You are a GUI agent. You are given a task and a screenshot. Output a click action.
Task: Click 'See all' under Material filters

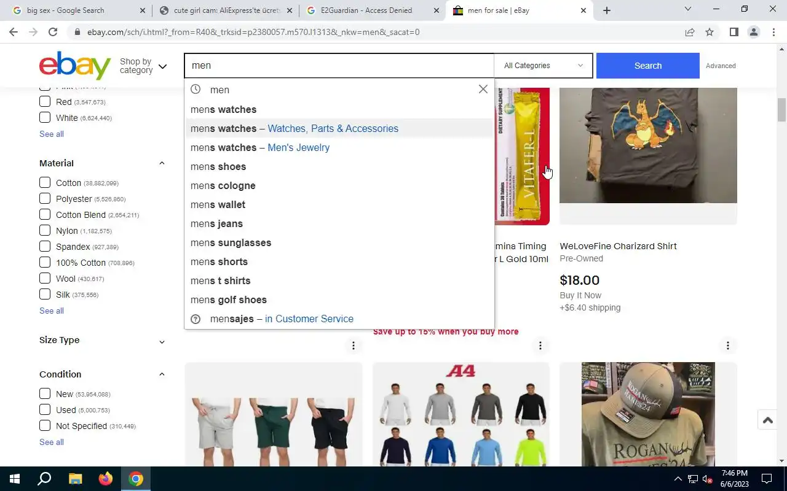point(52,311)
